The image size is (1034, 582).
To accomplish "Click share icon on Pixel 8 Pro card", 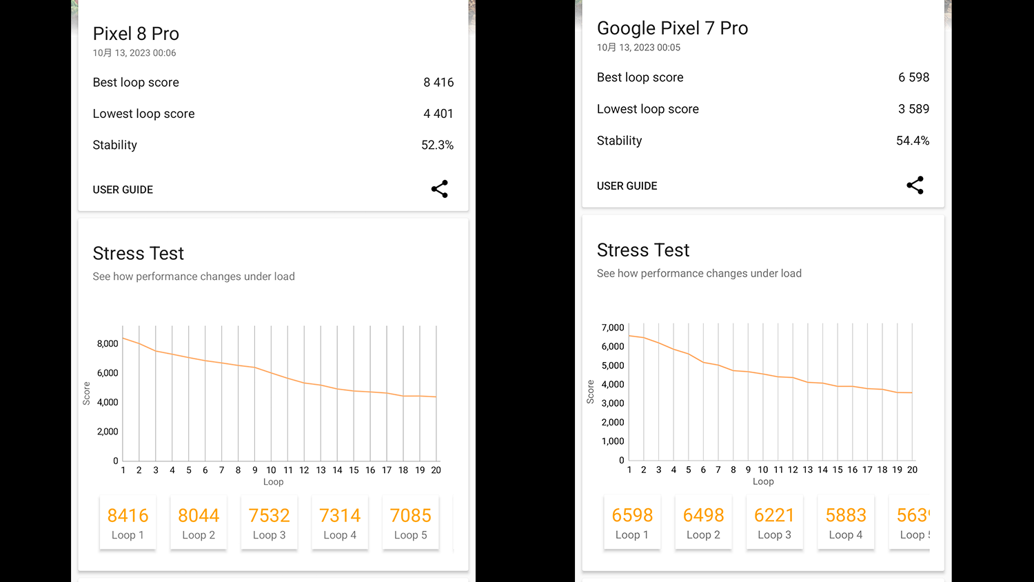I will (x=440, y=189).
